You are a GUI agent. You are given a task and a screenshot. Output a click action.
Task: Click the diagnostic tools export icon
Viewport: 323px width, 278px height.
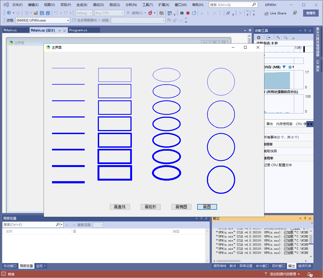(x=269, y=38)
